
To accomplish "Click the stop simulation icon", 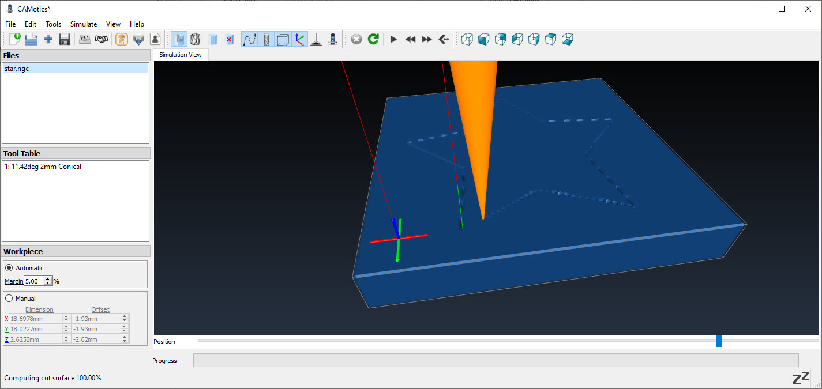I will (x=356, y=39).
